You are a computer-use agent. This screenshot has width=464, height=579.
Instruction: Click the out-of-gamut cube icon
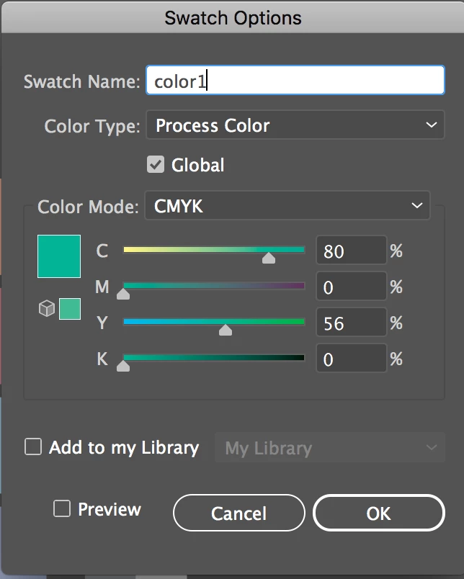46,309
